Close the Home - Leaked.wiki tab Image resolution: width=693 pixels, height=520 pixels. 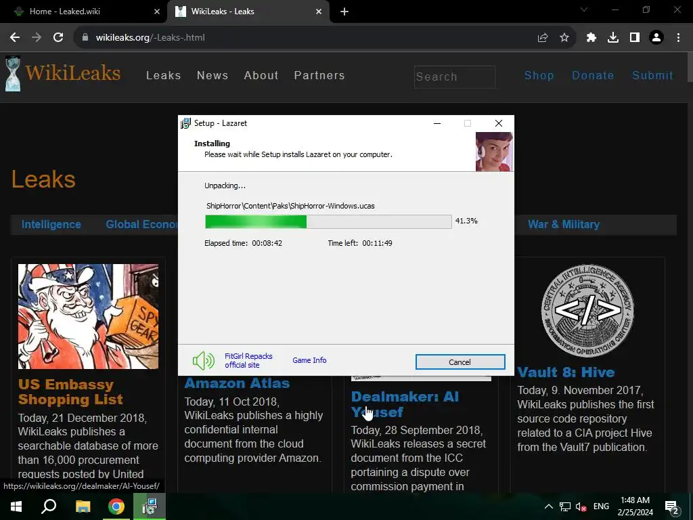pos(157,12)
